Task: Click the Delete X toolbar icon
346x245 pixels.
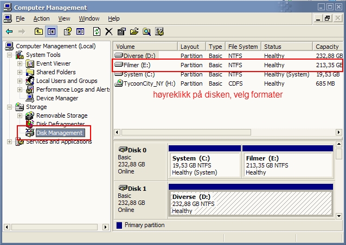Action: (x=109, y=31)
